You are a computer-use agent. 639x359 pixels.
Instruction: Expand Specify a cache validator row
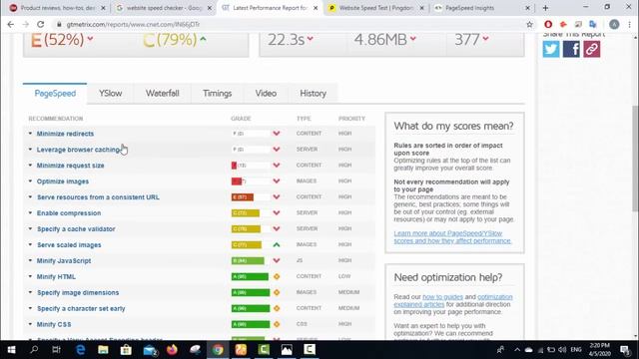30,228
